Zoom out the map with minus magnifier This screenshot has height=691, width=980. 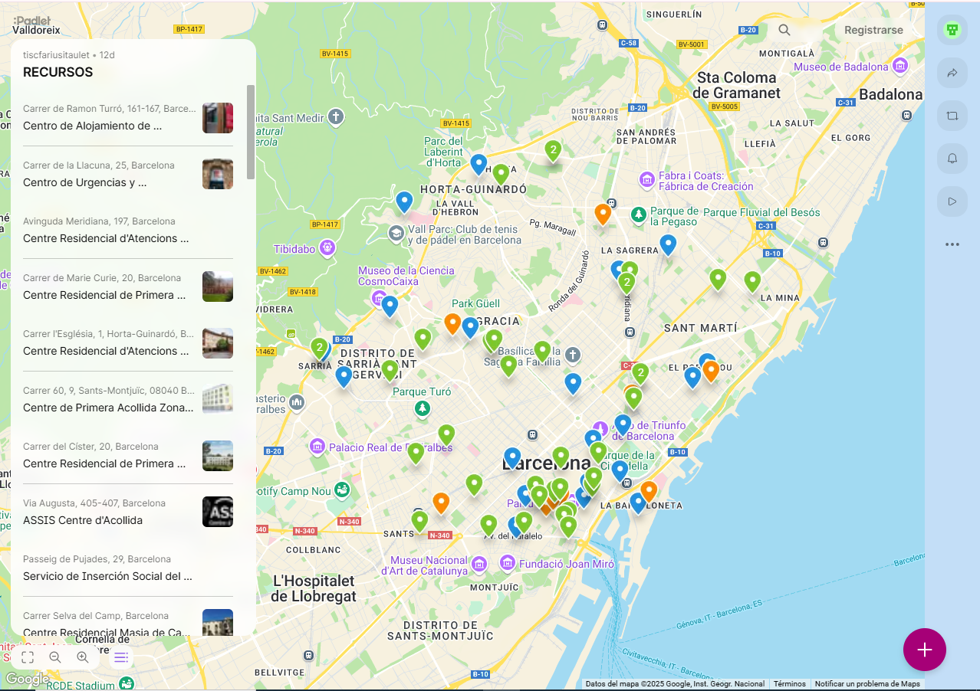coord(55,657)
